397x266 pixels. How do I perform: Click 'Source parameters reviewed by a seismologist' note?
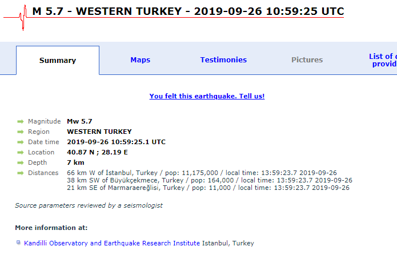coord(89,205)
